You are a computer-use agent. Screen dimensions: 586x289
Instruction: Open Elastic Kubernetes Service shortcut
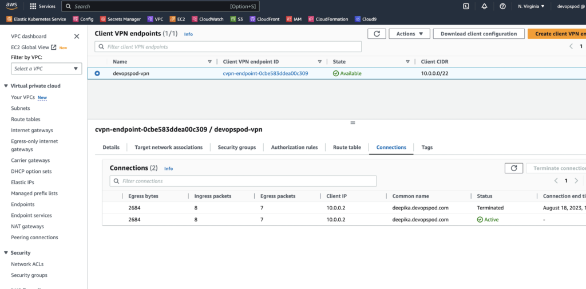36,19
